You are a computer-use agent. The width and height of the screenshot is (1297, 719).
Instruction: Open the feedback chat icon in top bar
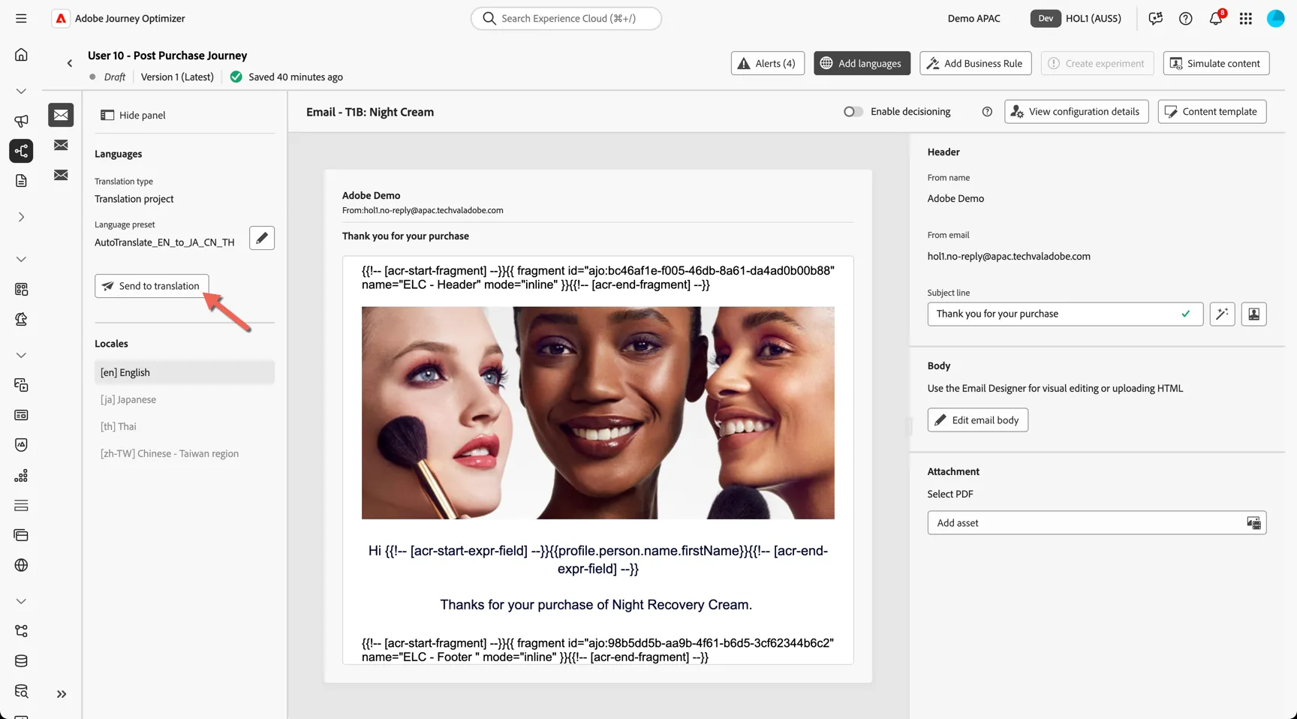(x=1155, y=18)
